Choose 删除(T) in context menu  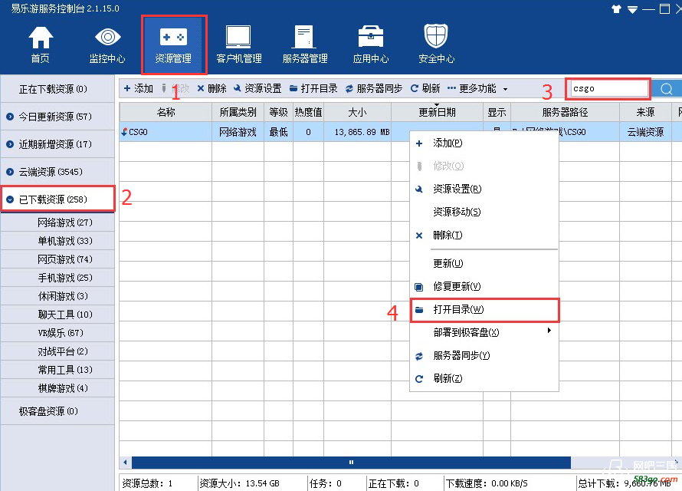tap(484, 236)
